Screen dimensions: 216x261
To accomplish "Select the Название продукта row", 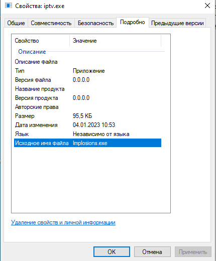I will [87, 89].
